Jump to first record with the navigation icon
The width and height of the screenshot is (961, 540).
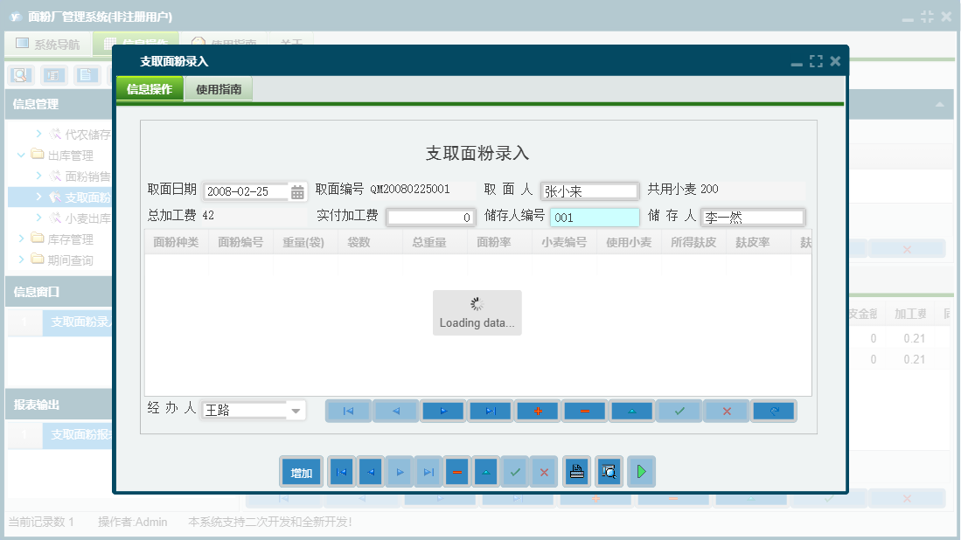point(348,410)
